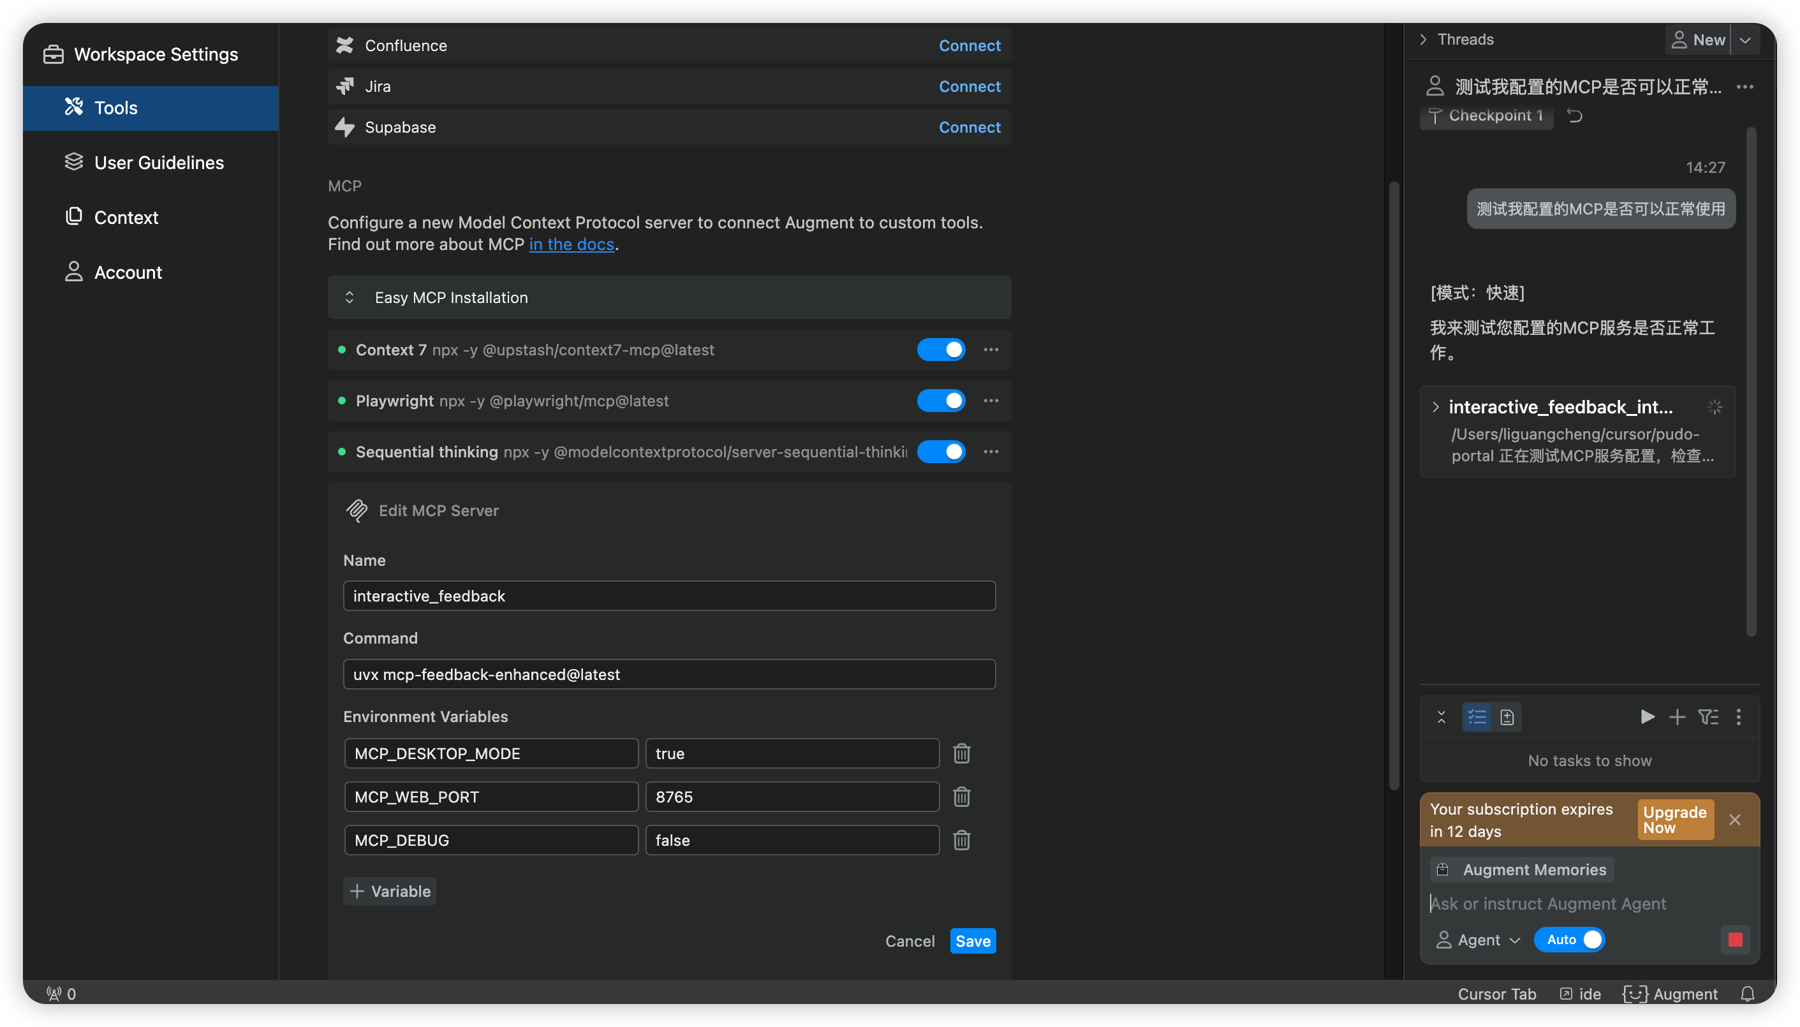Collapse the task list panel
The width and height of the screenshot is (1800, 1027).
point(1441,718)
